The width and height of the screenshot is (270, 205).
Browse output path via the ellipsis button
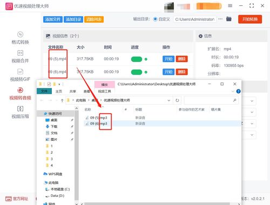220,19
